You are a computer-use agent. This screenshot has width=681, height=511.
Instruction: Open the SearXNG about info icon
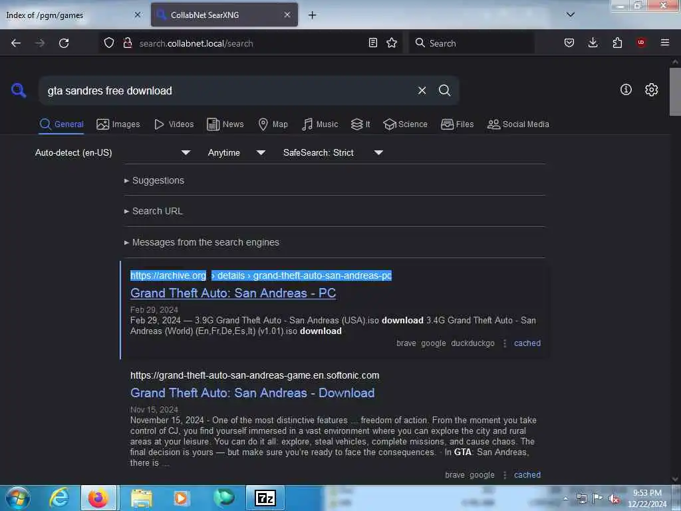(x=626, y=90)
